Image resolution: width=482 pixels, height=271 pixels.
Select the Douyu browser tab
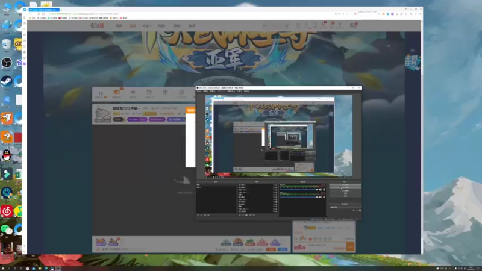[x=43, y=10]
